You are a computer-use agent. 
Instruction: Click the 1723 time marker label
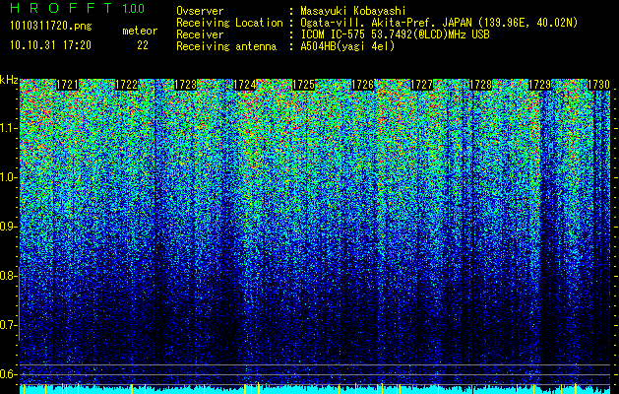click(186, 85)
